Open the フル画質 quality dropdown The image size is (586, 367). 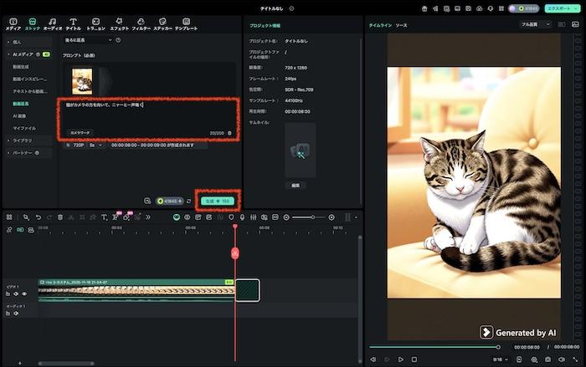(x=536, y=25)
